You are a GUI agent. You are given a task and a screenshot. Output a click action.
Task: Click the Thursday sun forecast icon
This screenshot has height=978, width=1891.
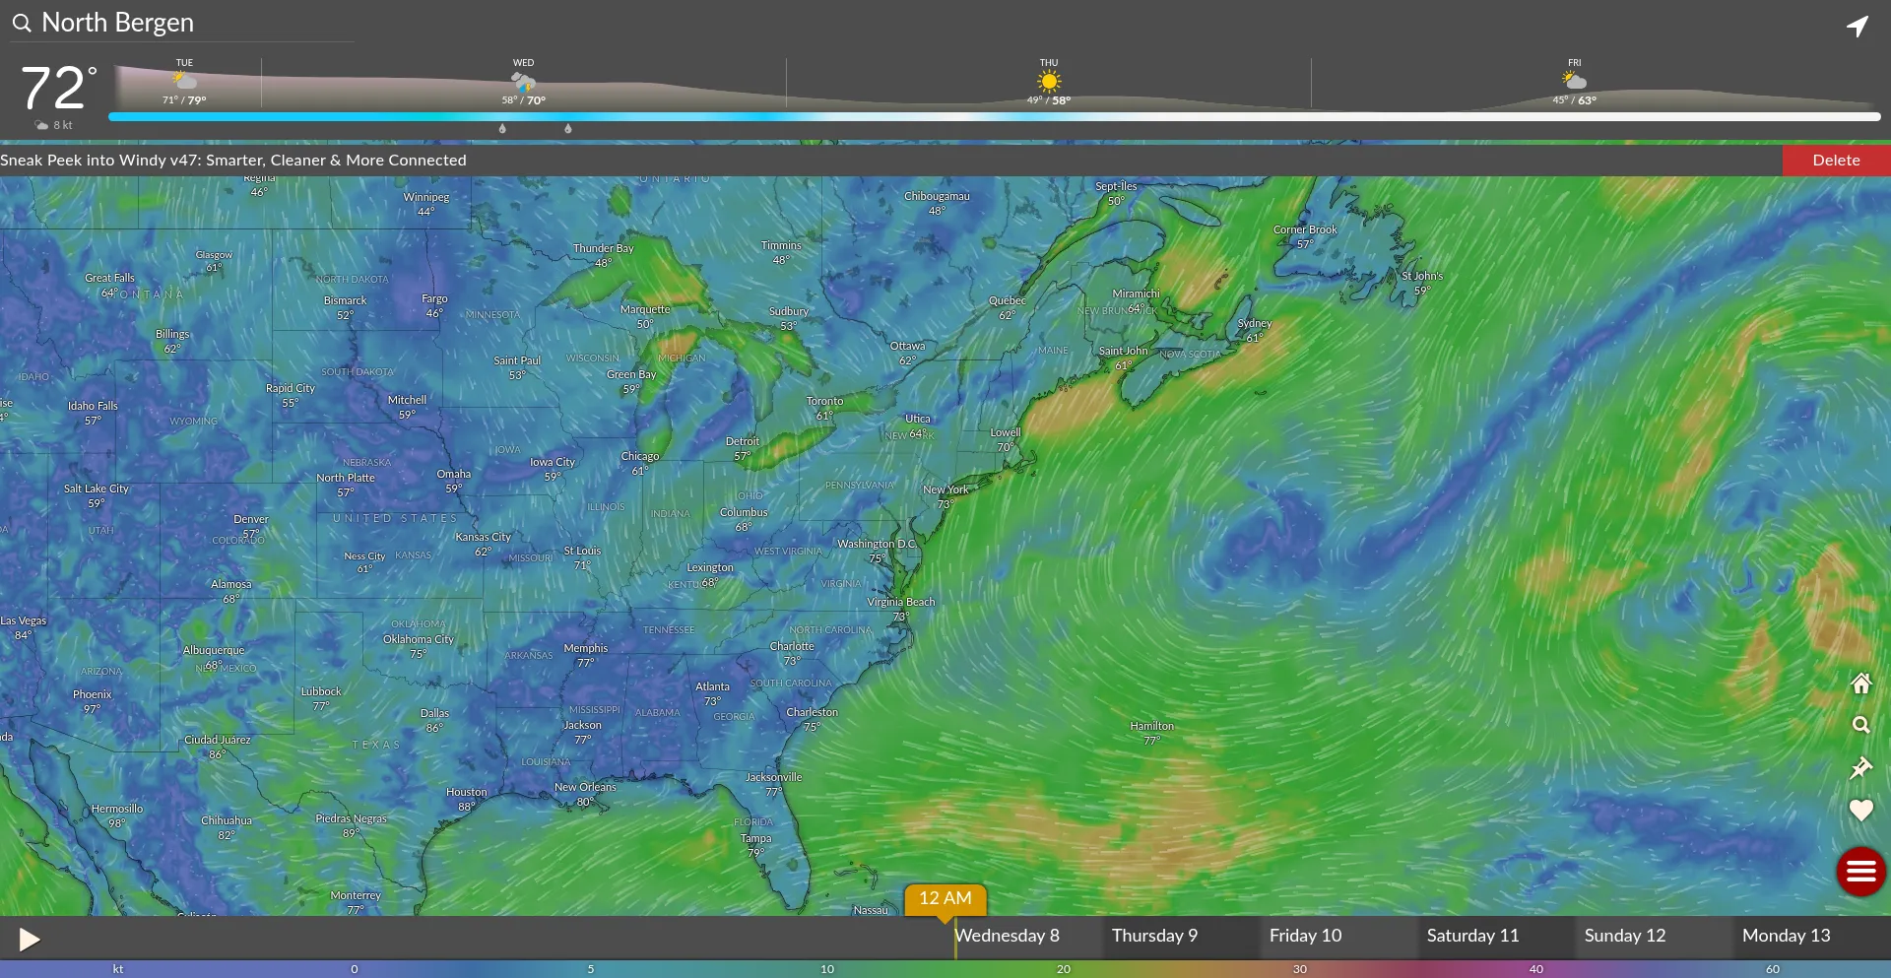tap(1049, 82)
